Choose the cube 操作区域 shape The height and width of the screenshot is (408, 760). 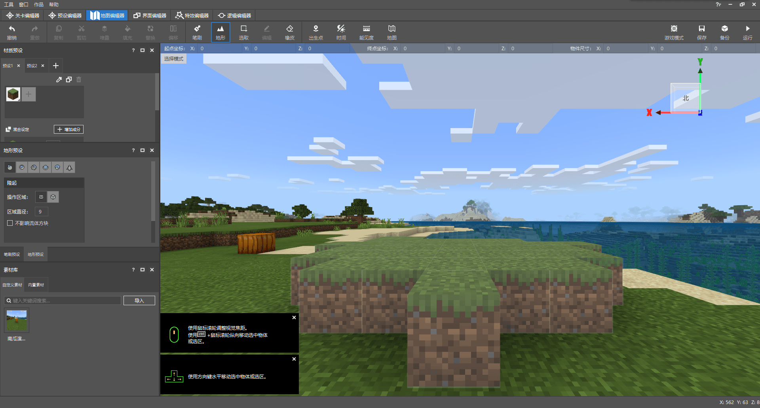click(x=53, y=197)
